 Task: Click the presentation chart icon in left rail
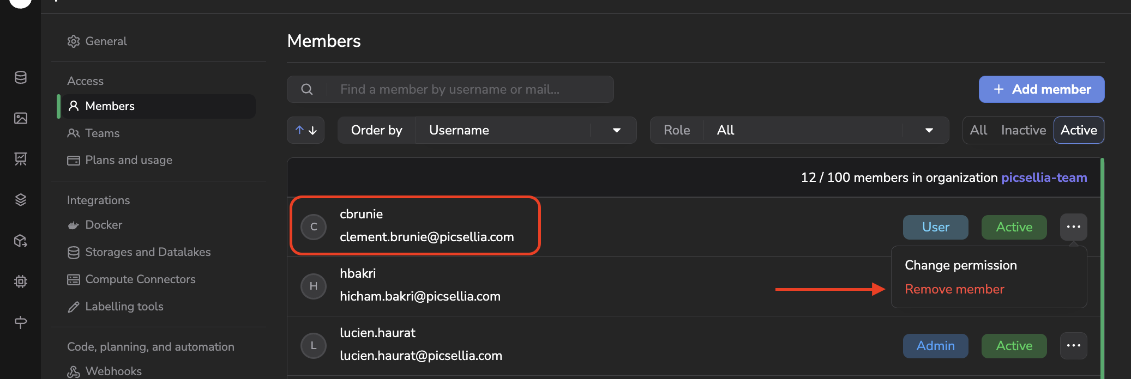click(21, 159)
